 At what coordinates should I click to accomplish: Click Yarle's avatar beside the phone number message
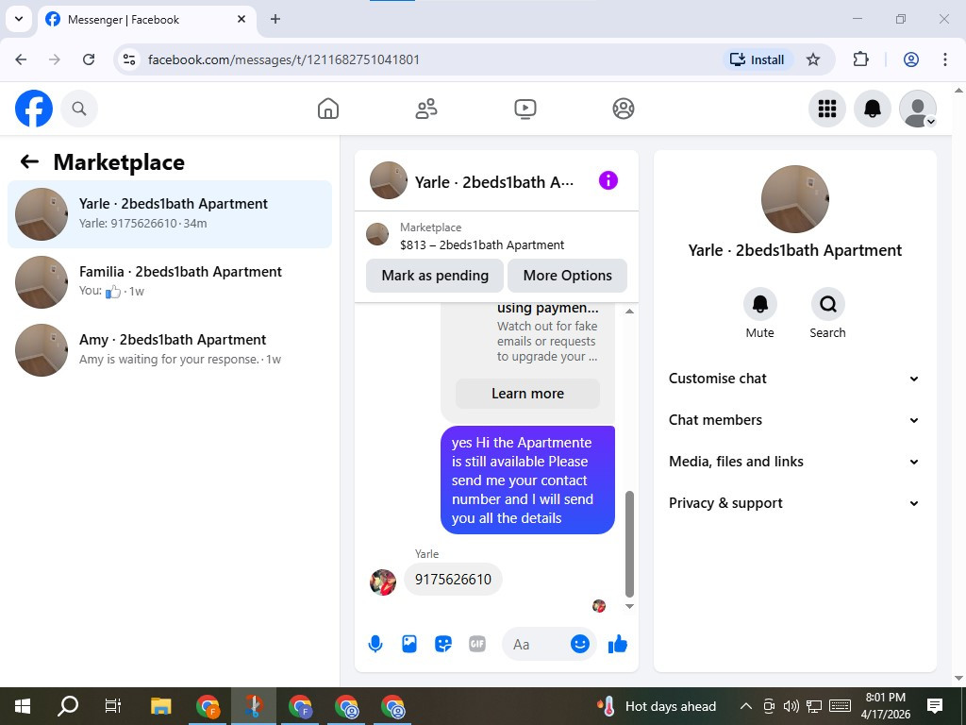[383, 582]
